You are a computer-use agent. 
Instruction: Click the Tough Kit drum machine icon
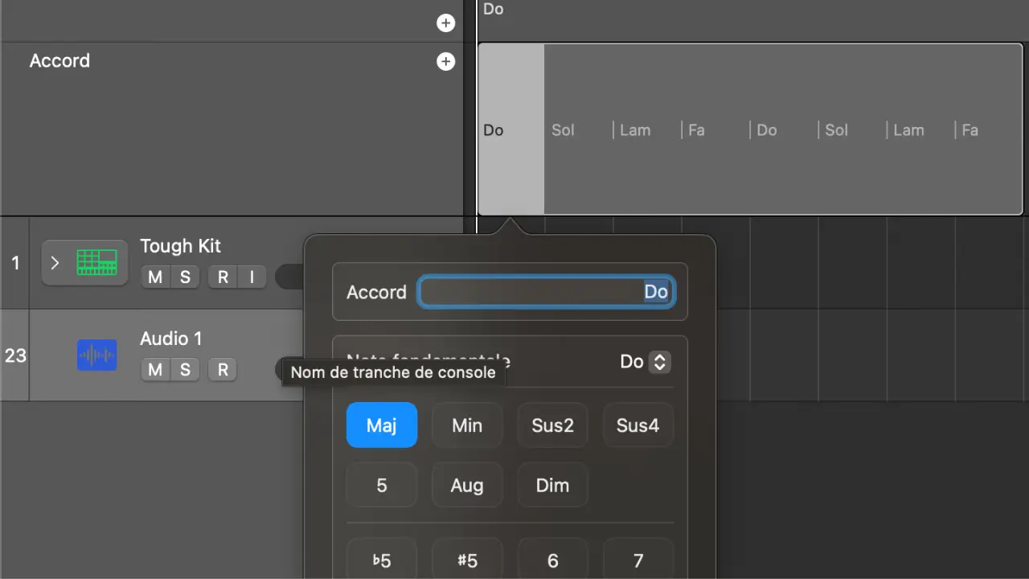click(x=96, y=262)
